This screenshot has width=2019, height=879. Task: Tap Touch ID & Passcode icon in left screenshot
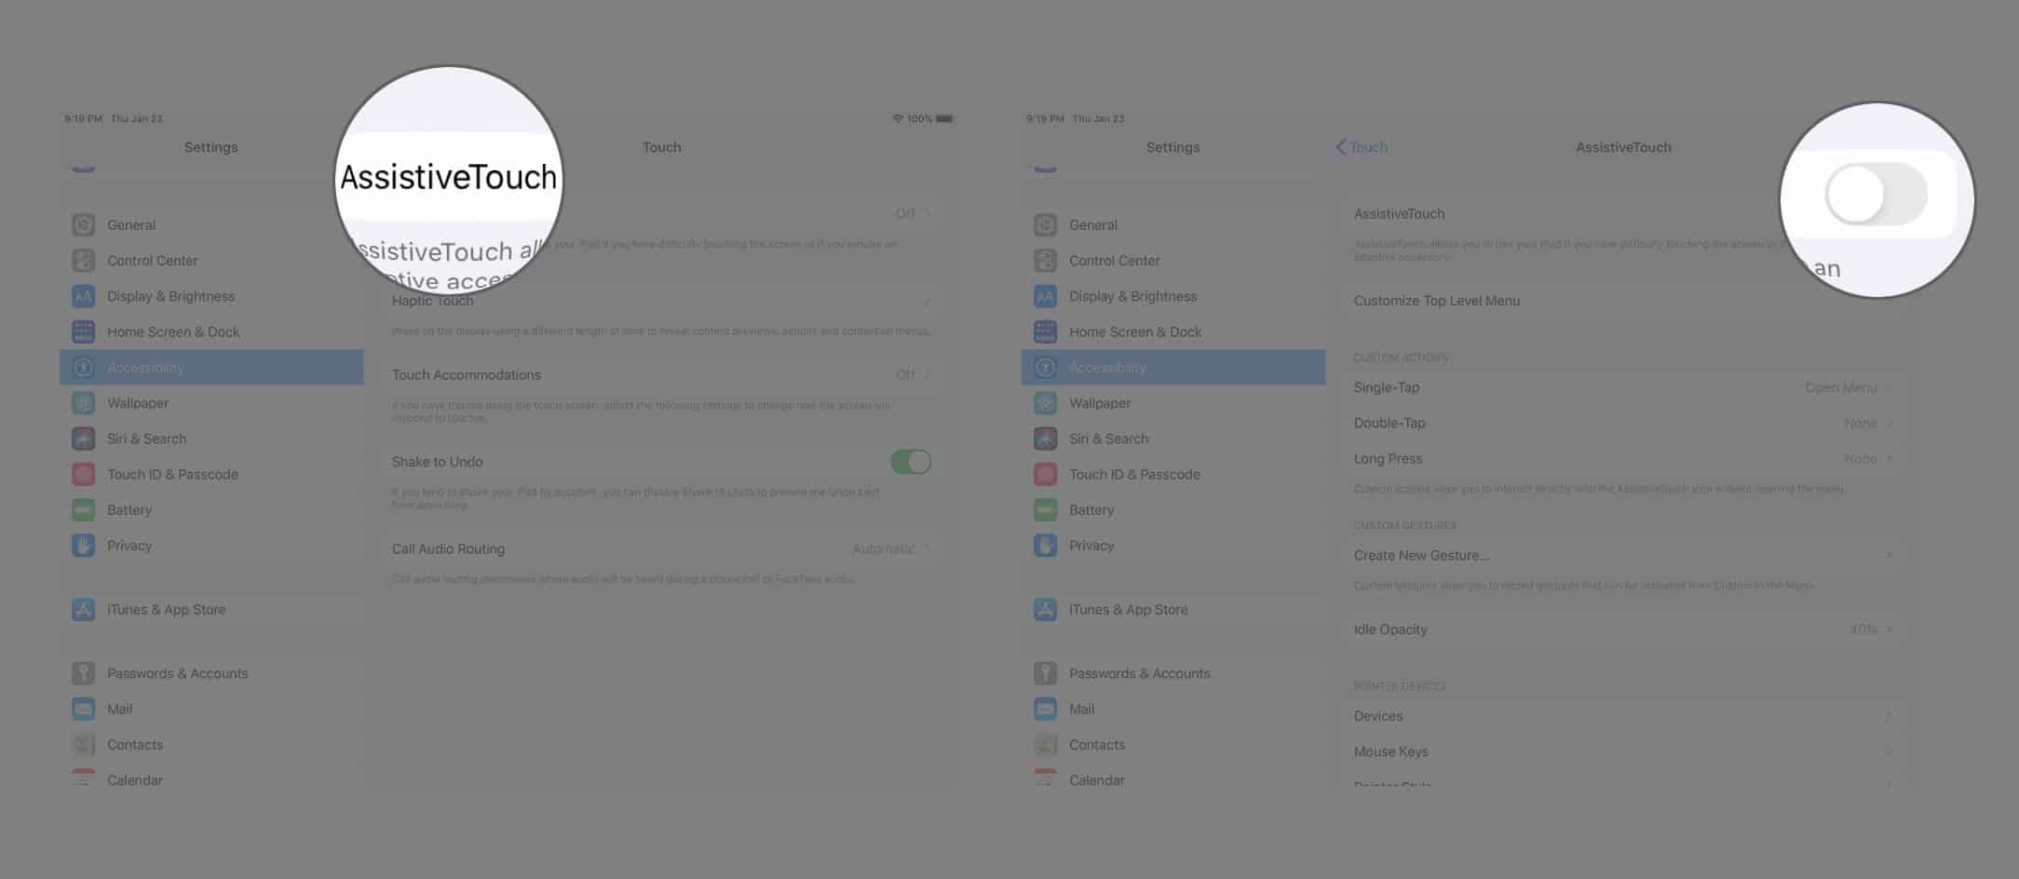click(x=84, y=474)
